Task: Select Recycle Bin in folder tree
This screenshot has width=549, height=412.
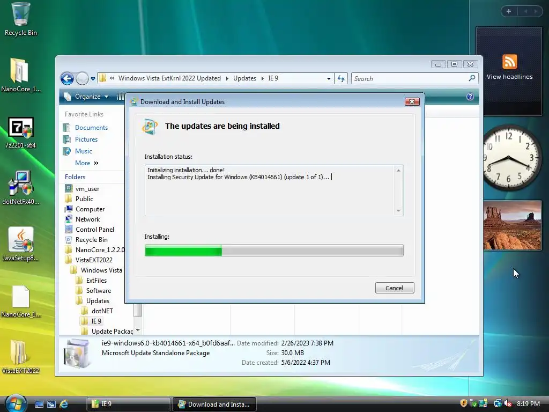Action: point(91,240)
